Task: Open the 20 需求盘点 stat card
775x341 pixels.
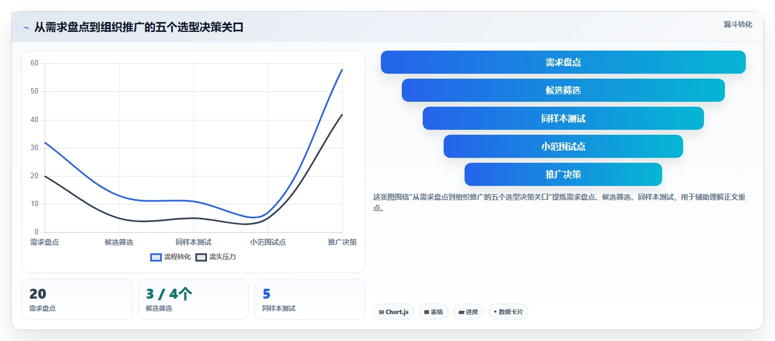Action: (x=77, y=299)
